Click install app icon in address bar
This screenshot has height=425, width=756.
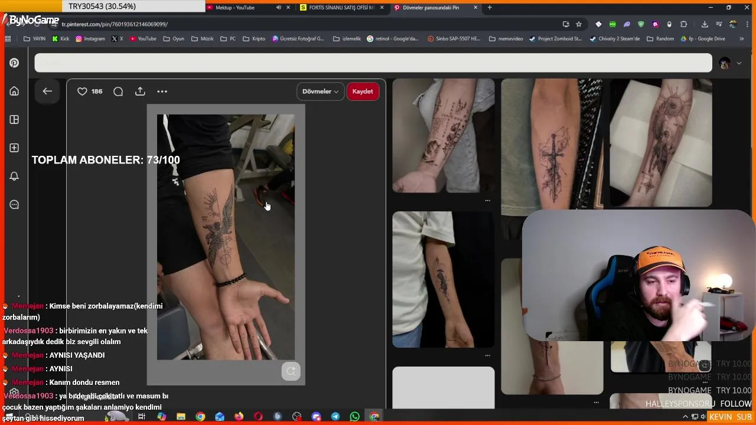coord(566,24)
